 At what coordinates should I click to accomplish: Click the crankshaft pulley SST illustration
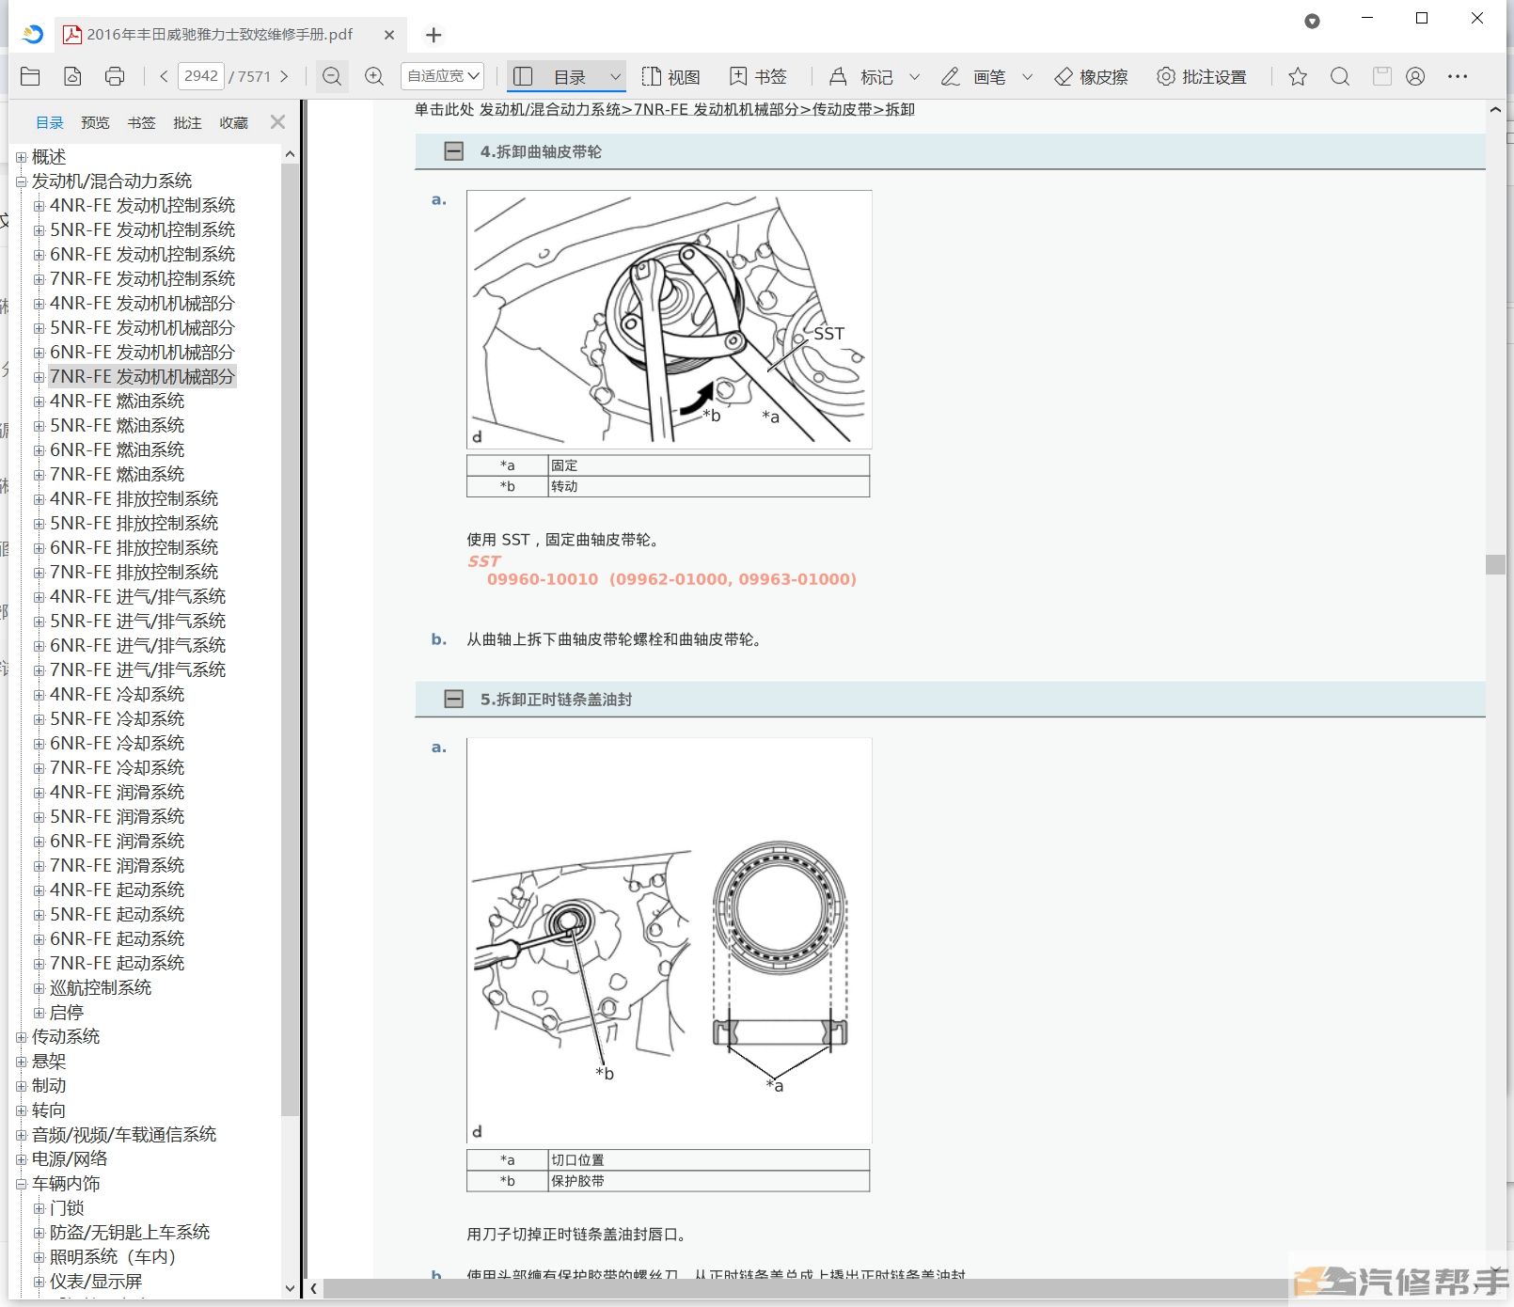pyautogui.click(x=669, y=320)
